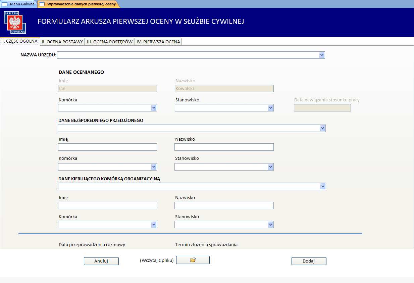This screenshot has width=414, height=283.
Task: Click the unit head's Nazwisko input field
Action: (224, 205)
